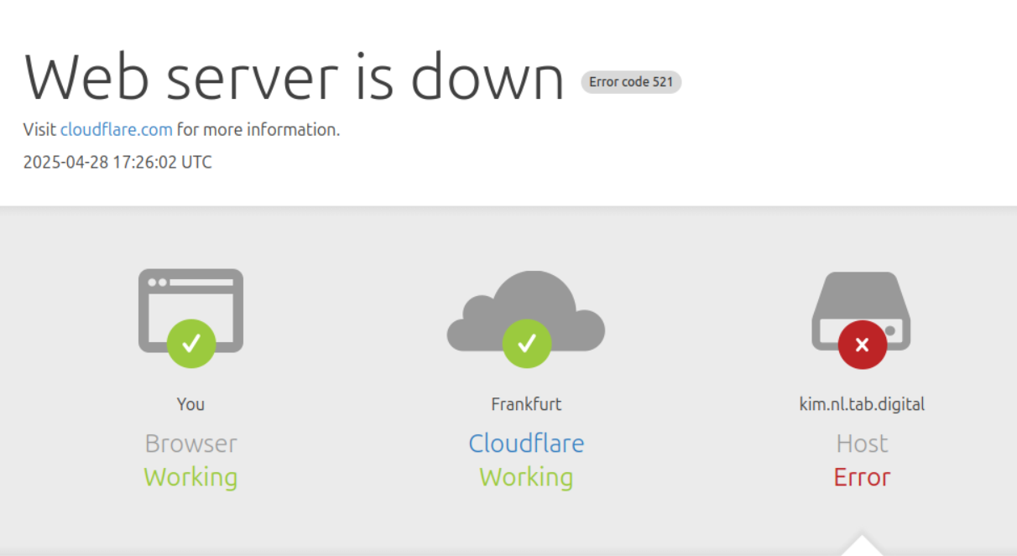Click the "Web server is down" heading
This screenshot has width=1017, height=556.
click(294, 76)
